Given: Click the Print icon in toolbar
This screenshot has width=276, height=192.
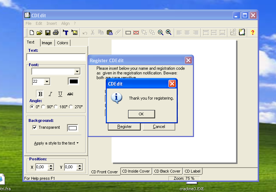Looking at the screenshot, I should coord(56,33).
